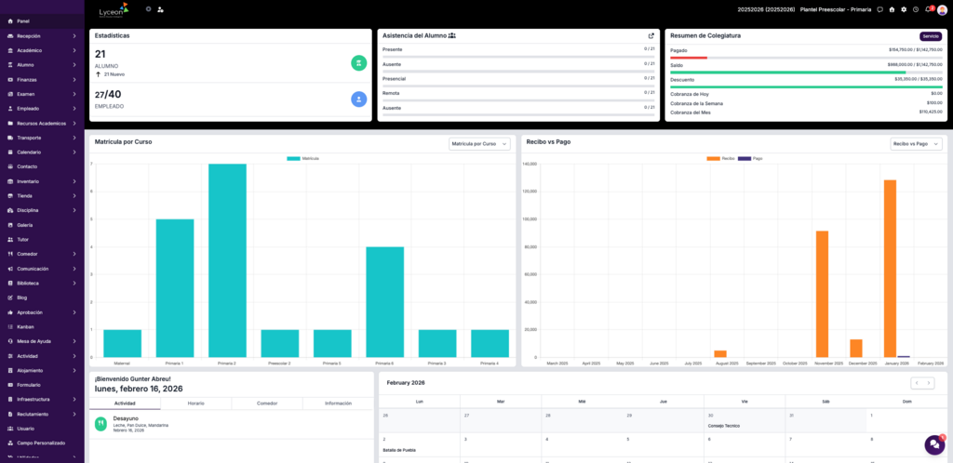Open the home icon in header
The height and width of the screenshot is (463, 953).
click(892, 9)
